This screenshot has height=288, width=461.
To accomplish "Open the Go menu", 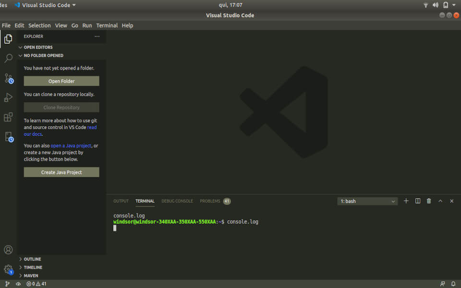I will (75, 25).
